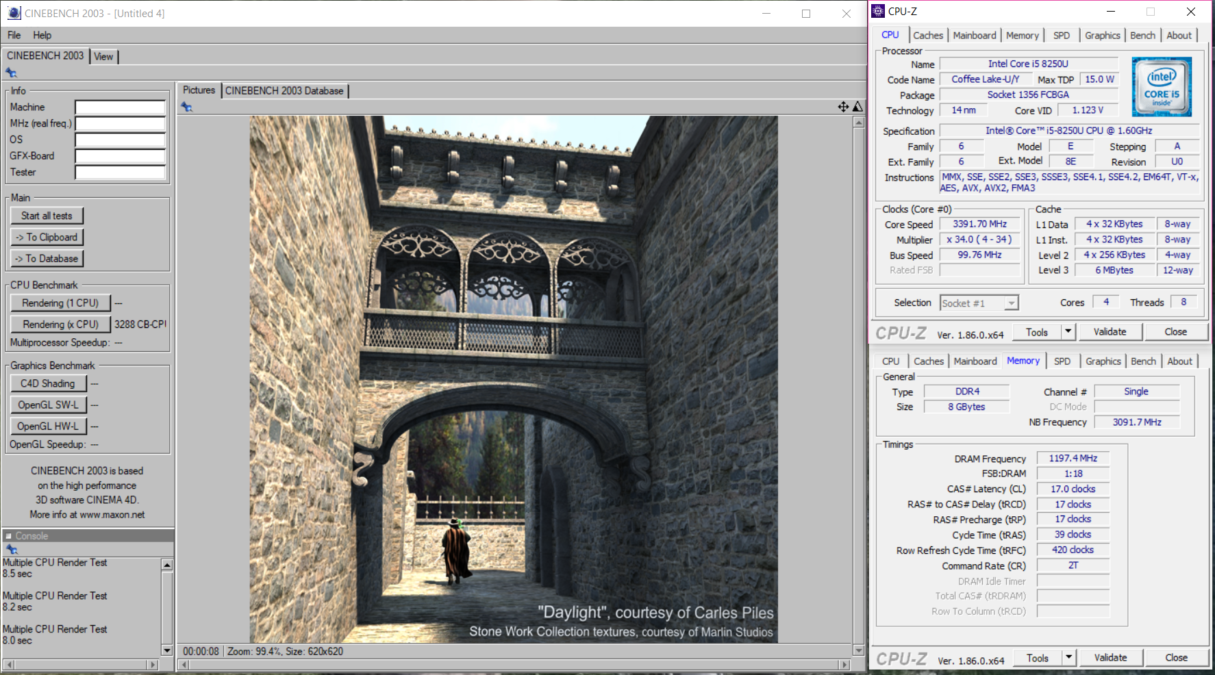Click the Machine input field
Screen dimensions: 1215x675
(x=120, y=107)
